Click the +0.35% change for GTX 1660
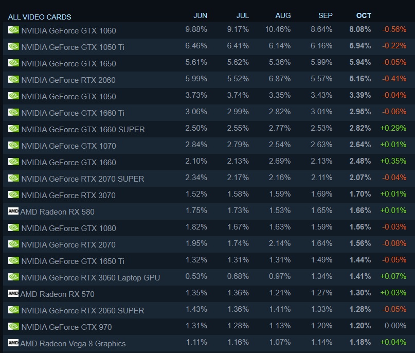 point(393,161)
